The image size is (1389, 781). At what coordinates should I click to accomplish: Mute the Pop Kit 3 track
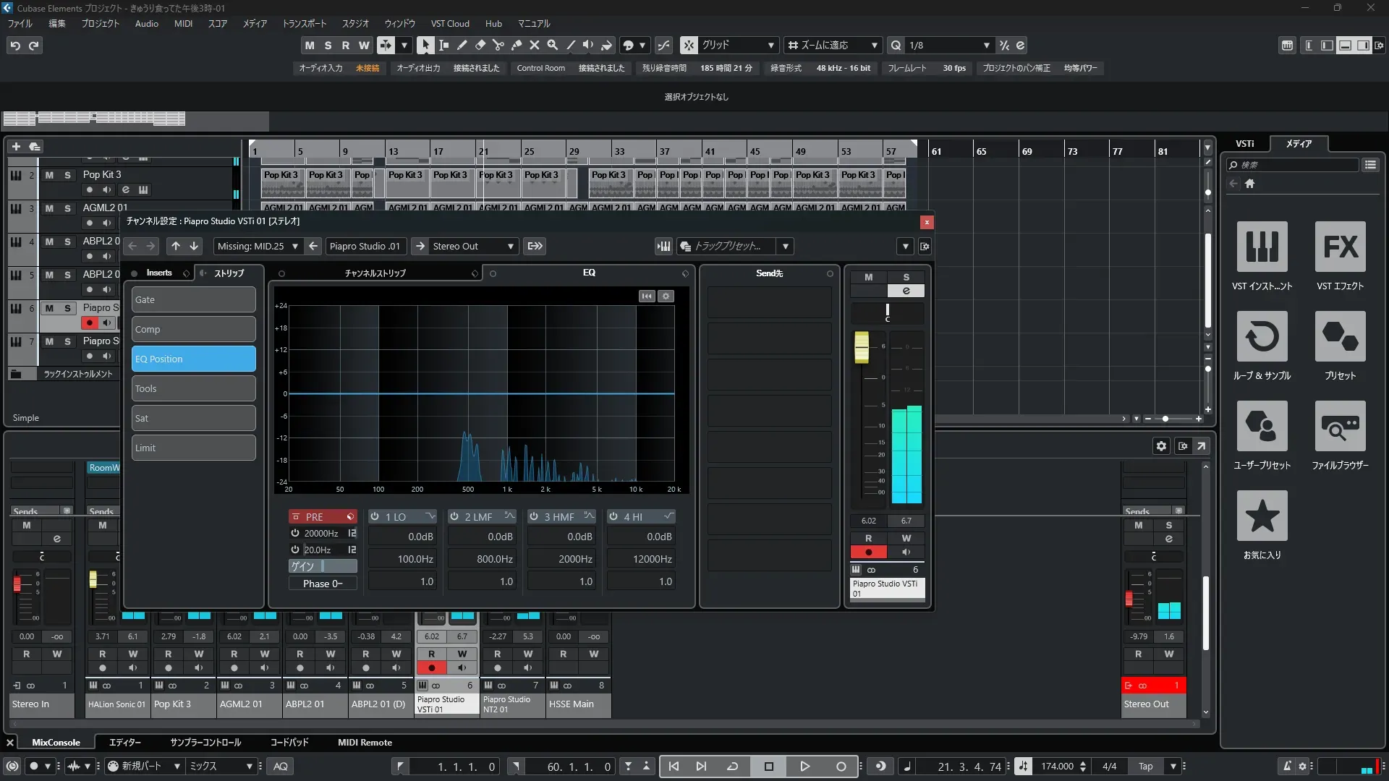tap(49, 175)
